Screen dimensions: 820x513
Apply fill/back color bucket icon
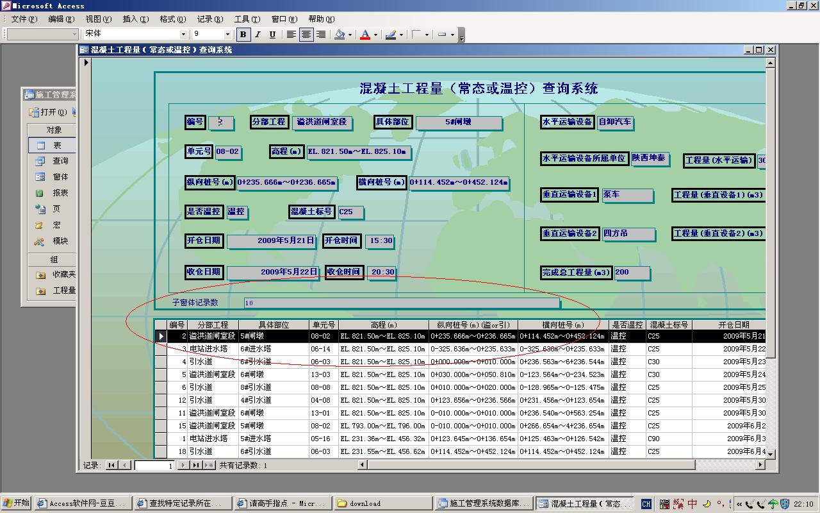[340, 35]
